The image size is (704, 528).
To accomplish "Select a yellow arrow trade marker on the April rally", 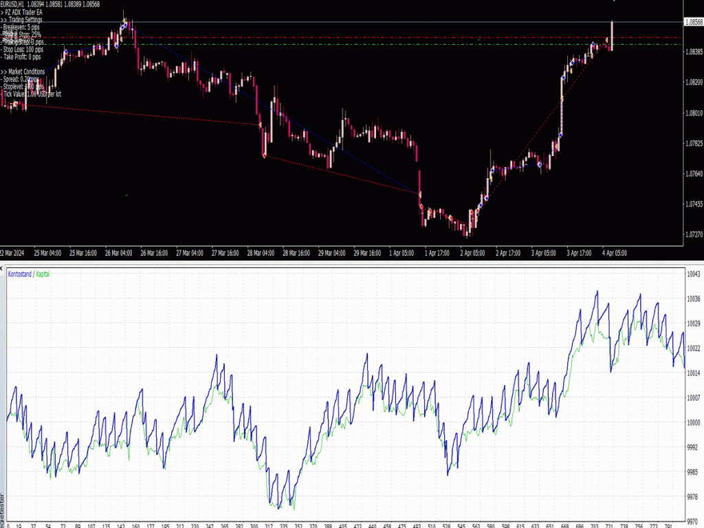I will tap(606, 38).
